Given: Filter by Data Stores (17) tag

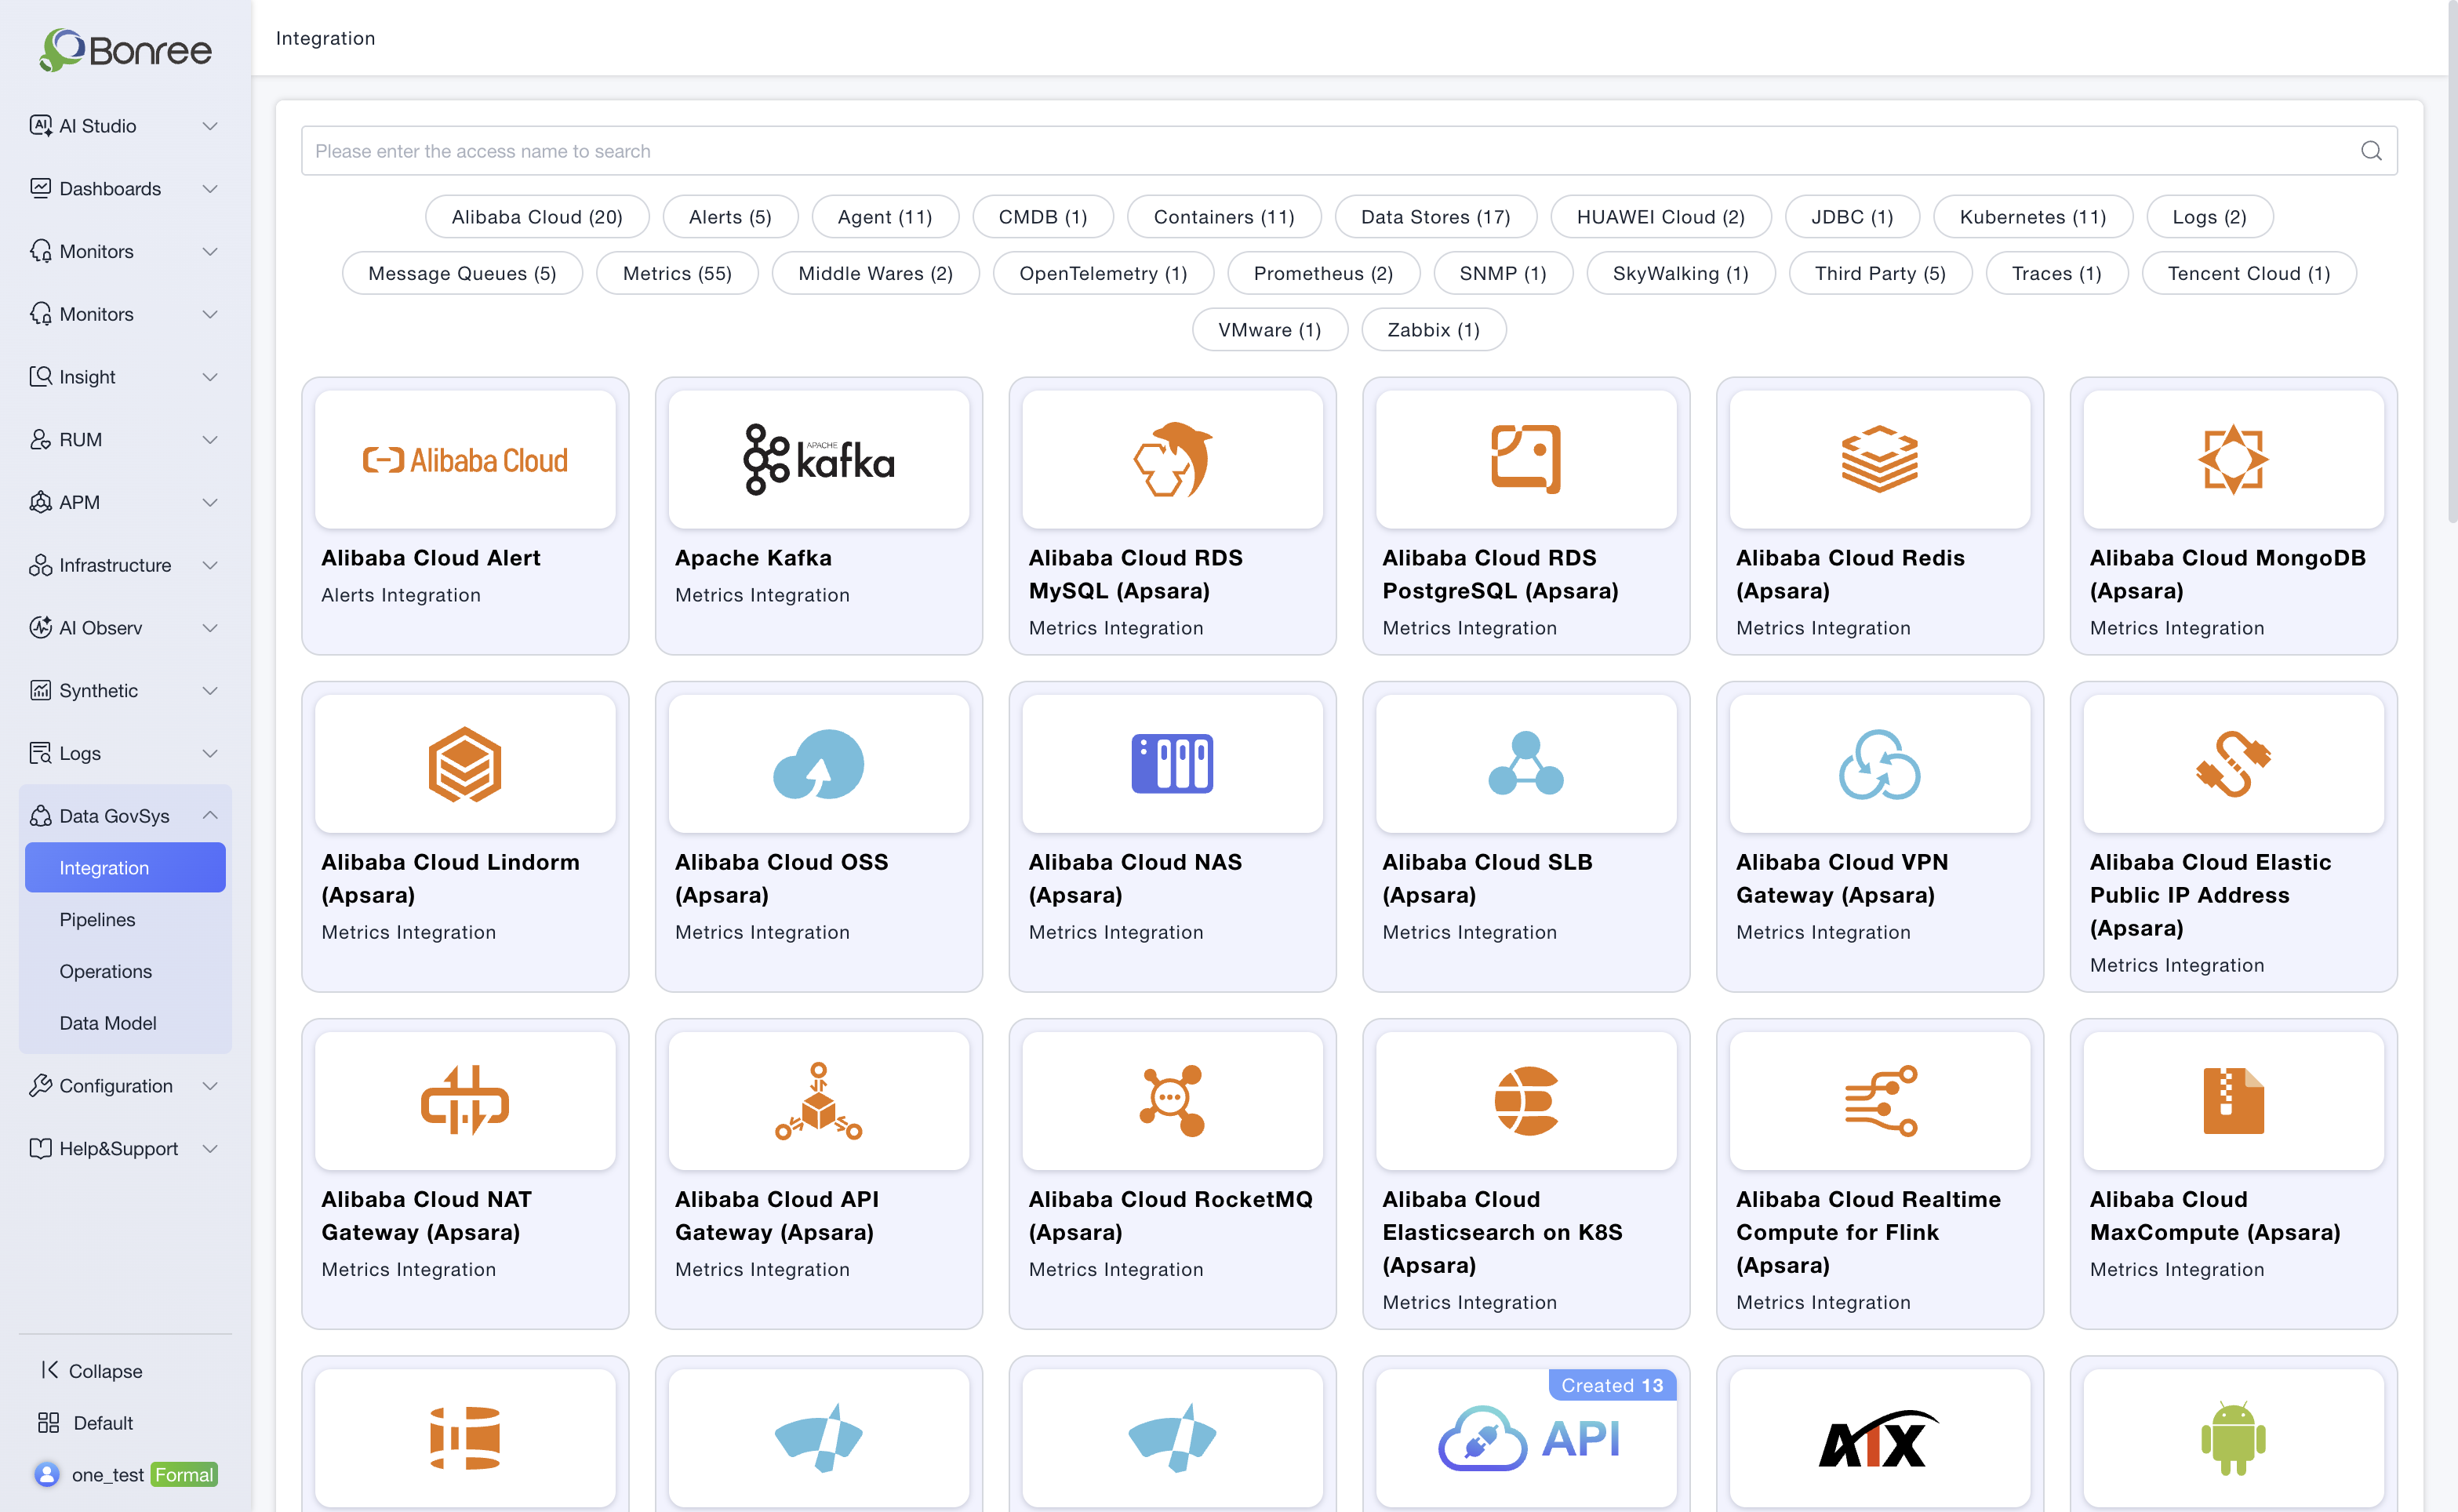Looking at the screenshot, I should [1435, 216].
